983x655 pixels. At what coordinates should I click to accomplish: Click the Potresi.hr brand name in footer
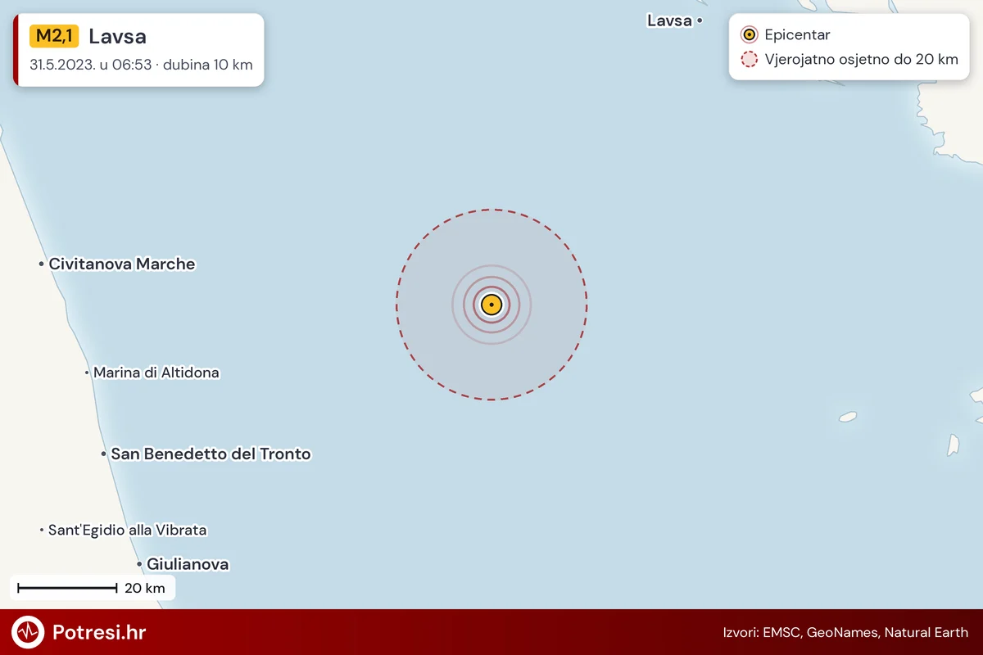[99, 632]
